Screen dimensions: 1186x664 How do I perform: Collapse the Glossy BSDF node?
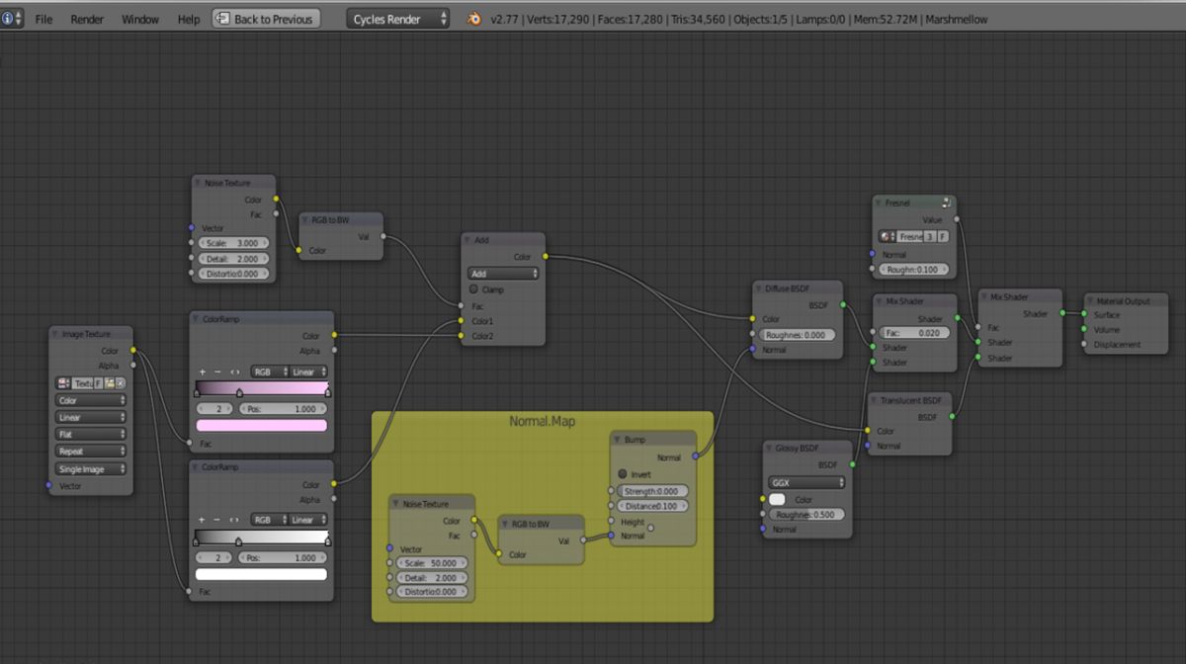(x=770, y=448)
